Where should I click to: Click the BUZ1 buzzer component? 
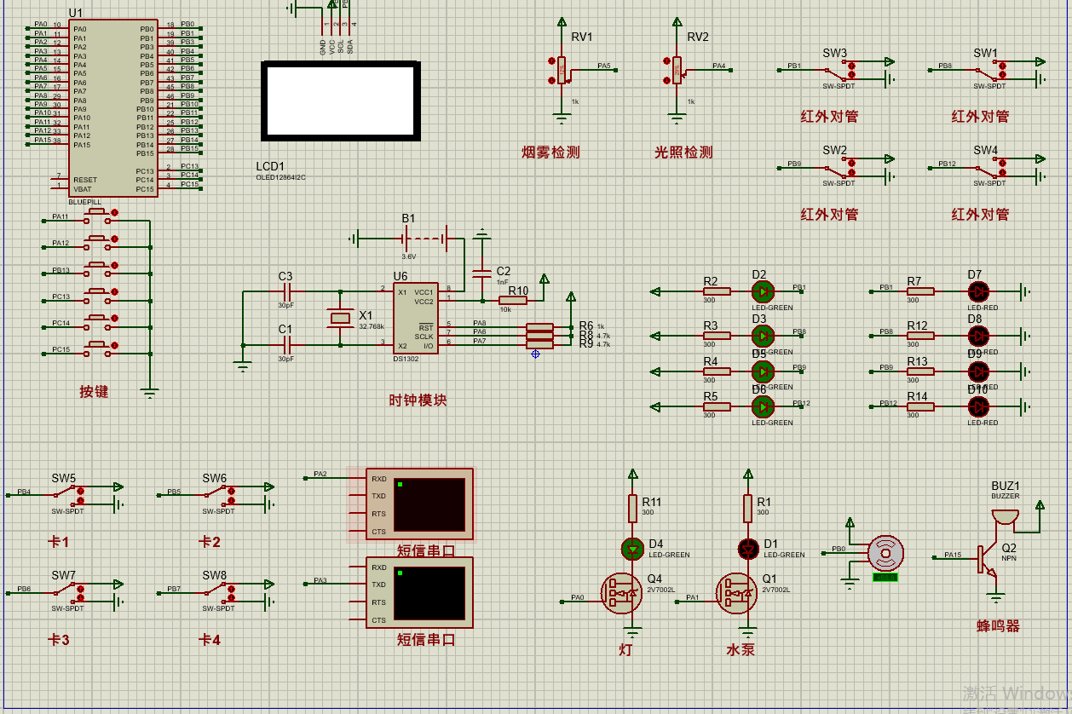point(1005,515)
